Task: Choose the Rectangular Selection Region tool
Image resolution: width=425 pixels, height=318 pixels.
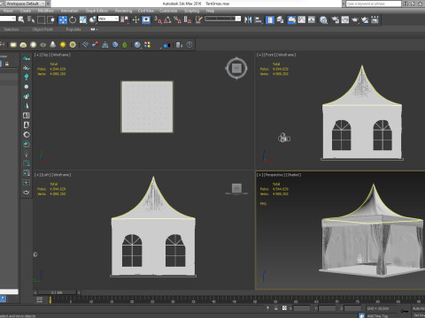Action: pos(41,19)
